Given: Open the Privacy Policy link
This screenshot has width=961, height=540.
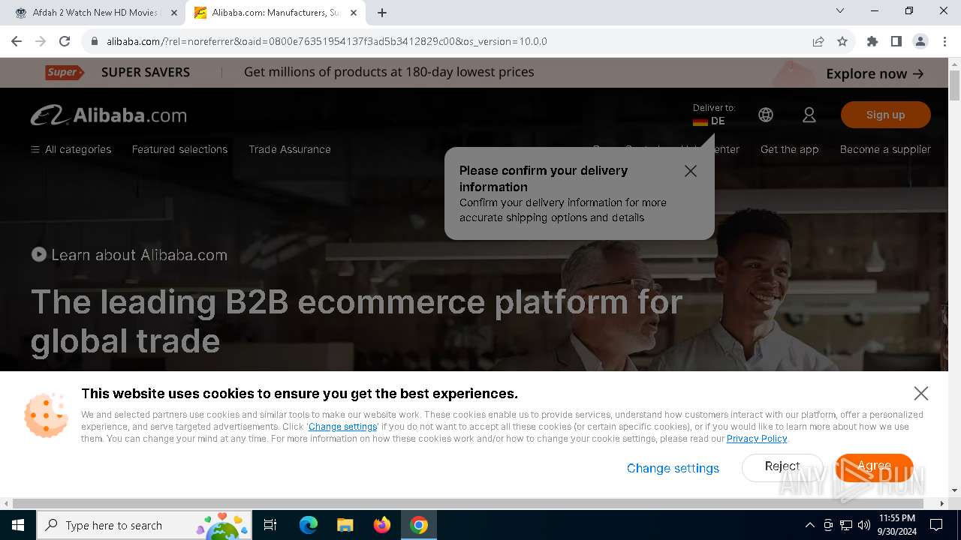Looking at the screenshot, I should [757, 439].
